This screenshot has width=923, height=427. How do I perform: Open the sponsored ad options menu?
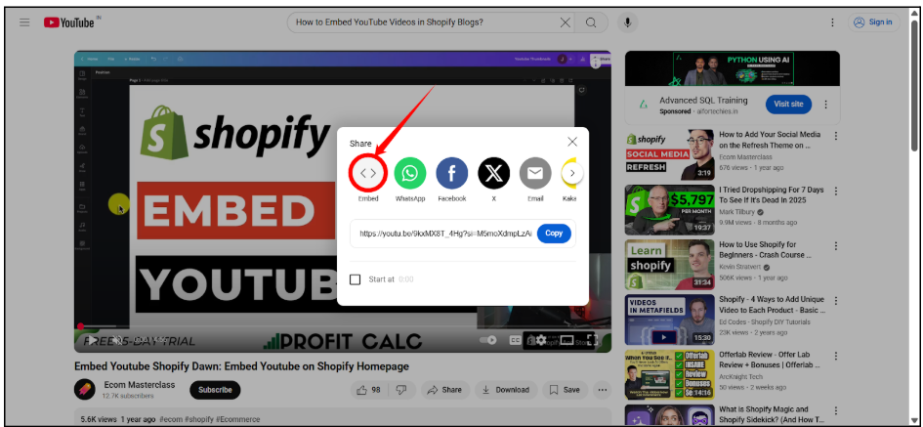pyautogui.click(x=825, y=105)
